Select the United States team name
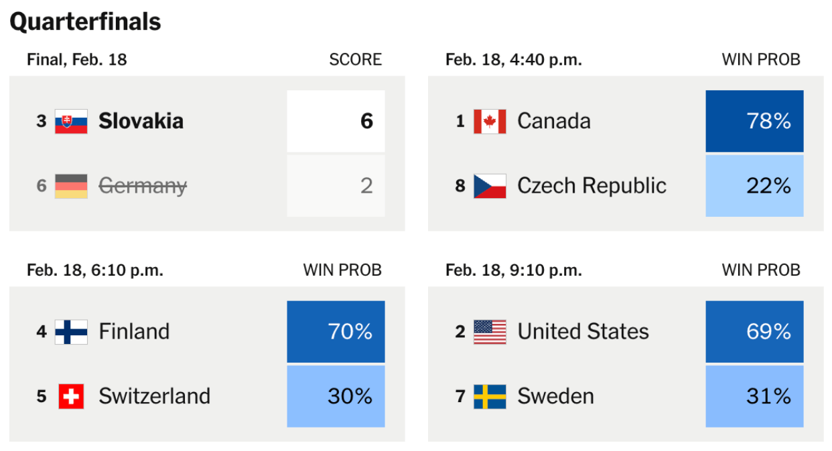The height and width of the screenshot is (451, 832). pyautogui.click(x=583, y=332)
